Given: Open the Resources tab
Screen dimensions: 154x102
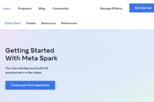Looking at the screenshot, I should pos(49,23).
